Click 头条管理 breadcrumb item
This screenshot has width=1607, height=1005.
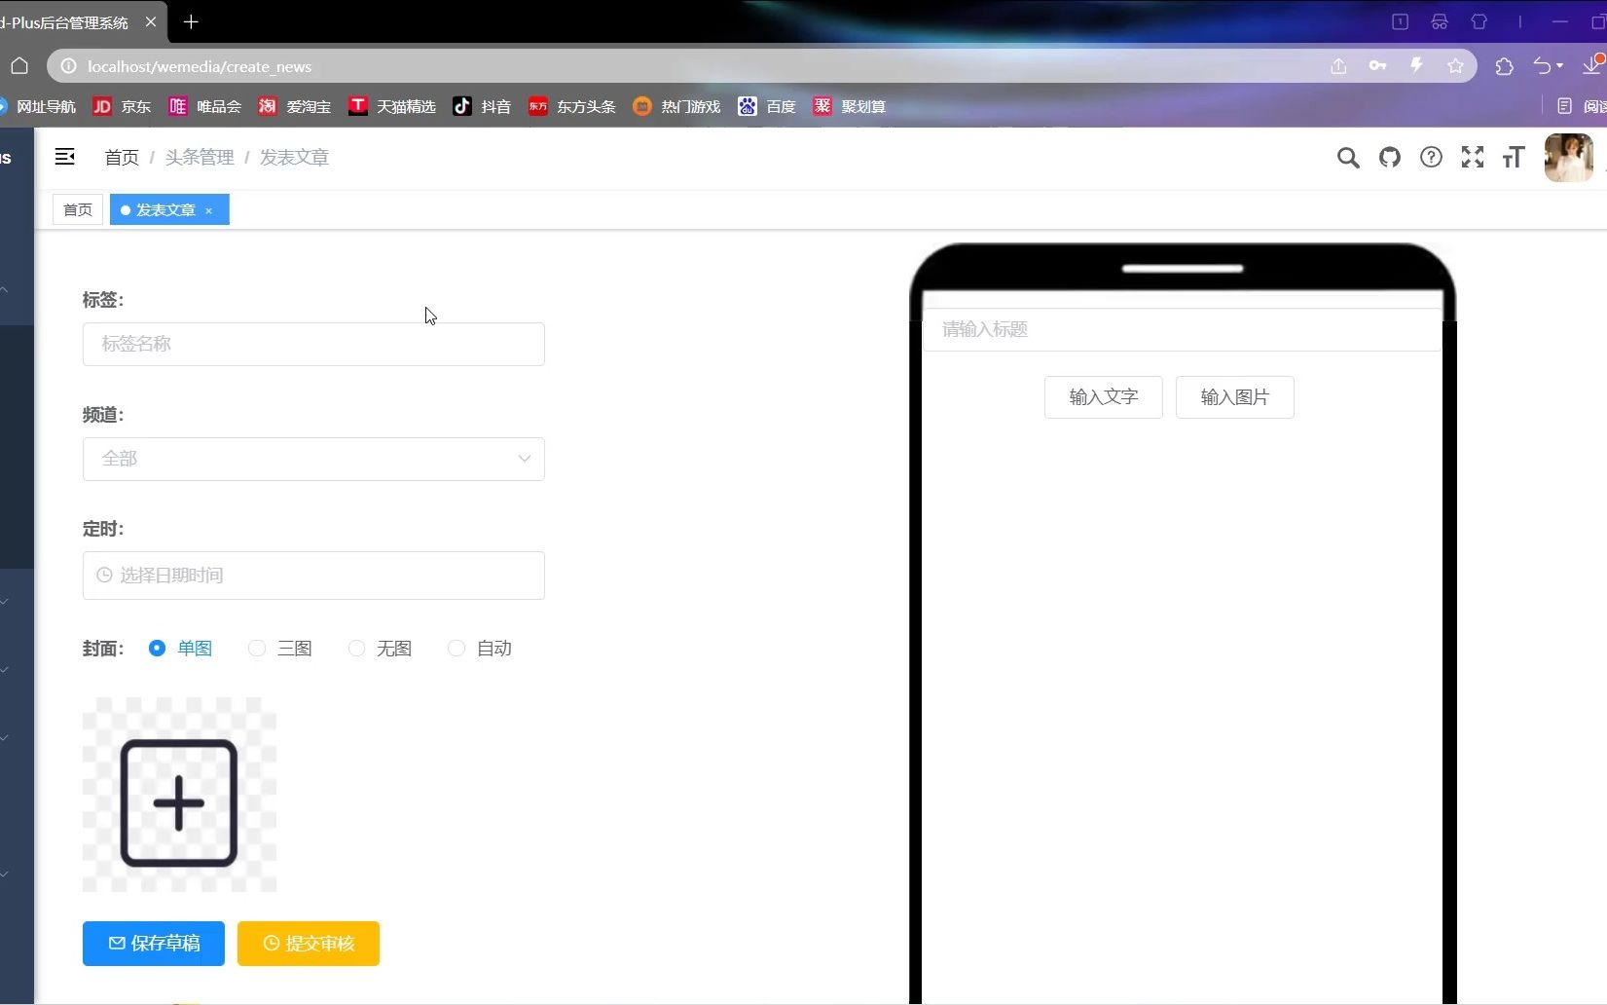(x=200, y=158)
